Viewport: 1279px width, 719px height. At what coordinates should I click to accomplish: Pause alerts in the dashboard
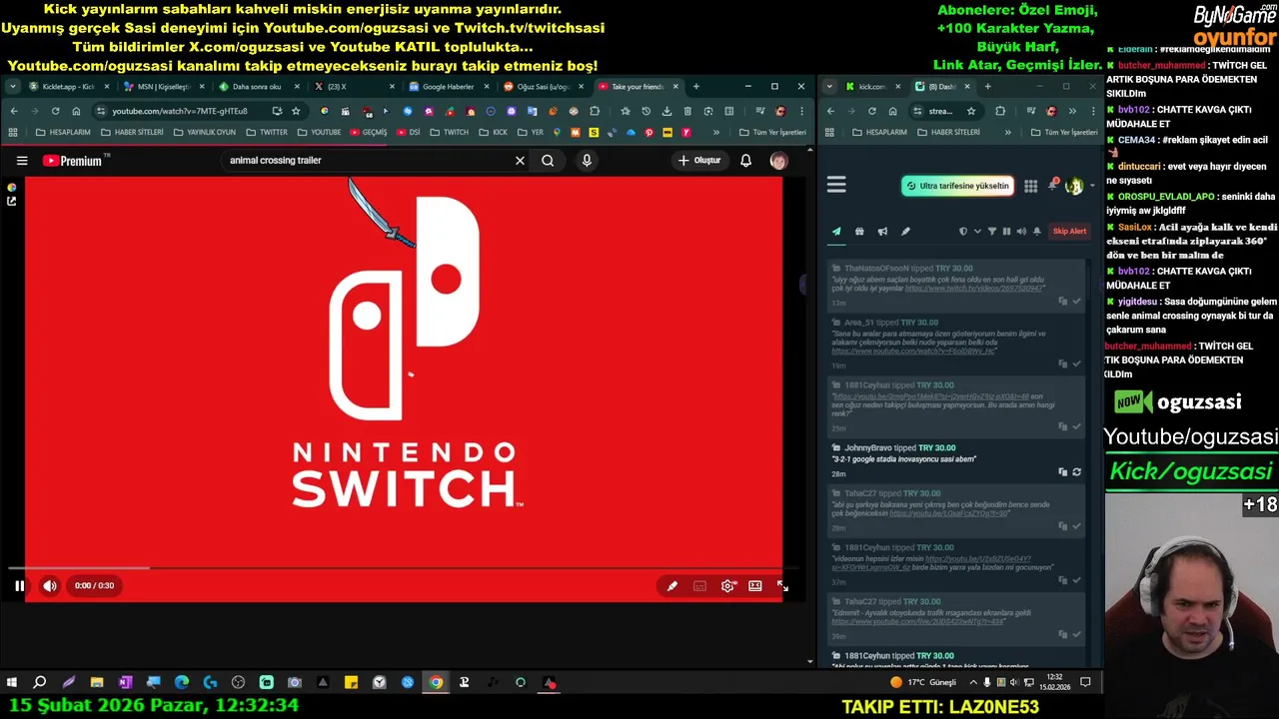coord(1006,232)
